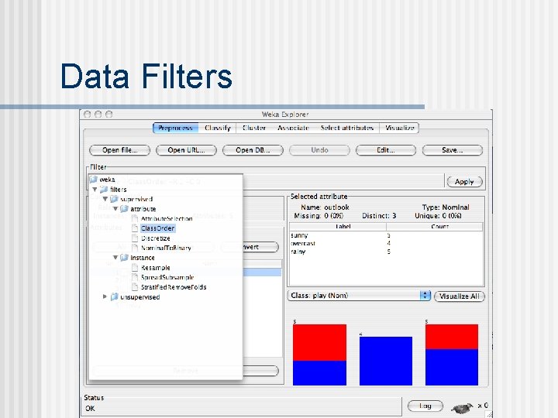Click the StratifiedRemoveFolds file icon
This screenshot has height=418, width=558.
[135, 286]
